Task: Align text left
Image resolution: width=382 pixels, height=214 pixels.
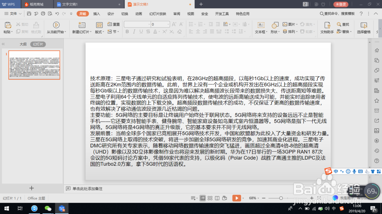Action: click(191, 32)
